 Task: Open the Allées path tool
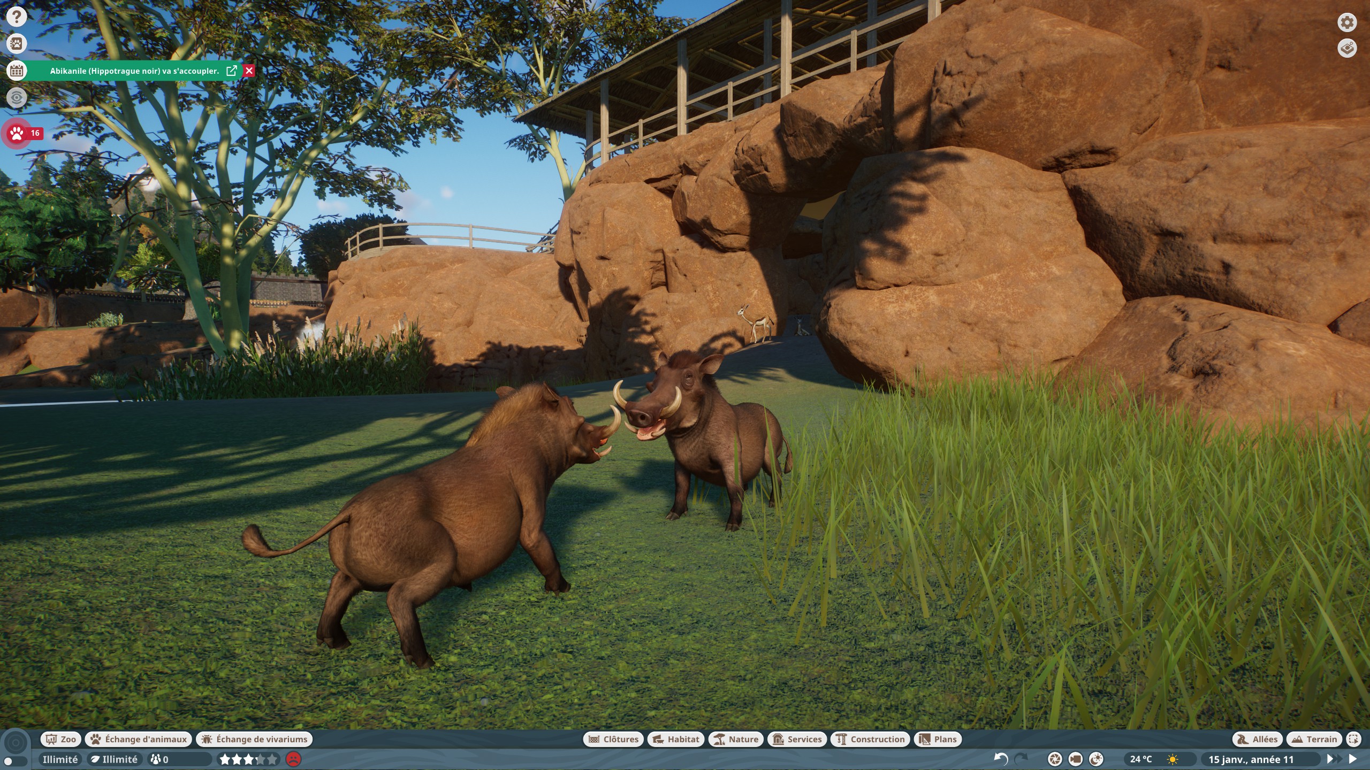[1258, 739]
